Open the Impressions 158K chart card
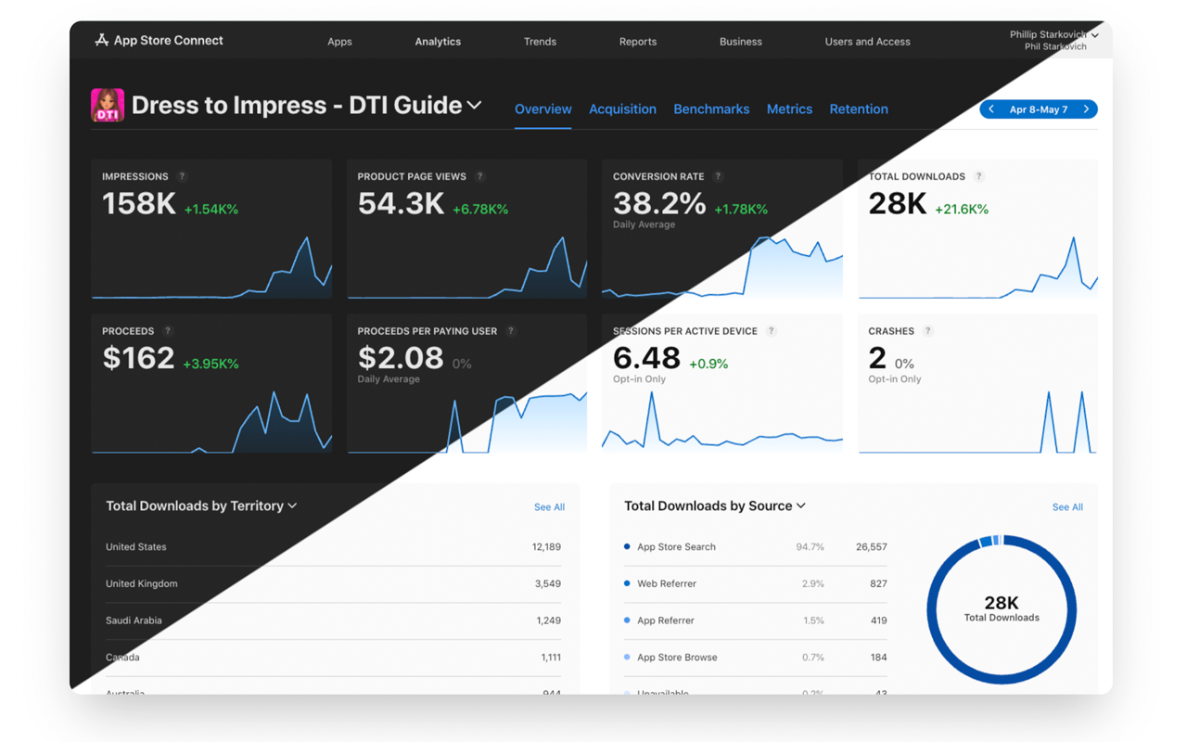The height and width of the screenshot is (742, 1187). pos(211,229)
